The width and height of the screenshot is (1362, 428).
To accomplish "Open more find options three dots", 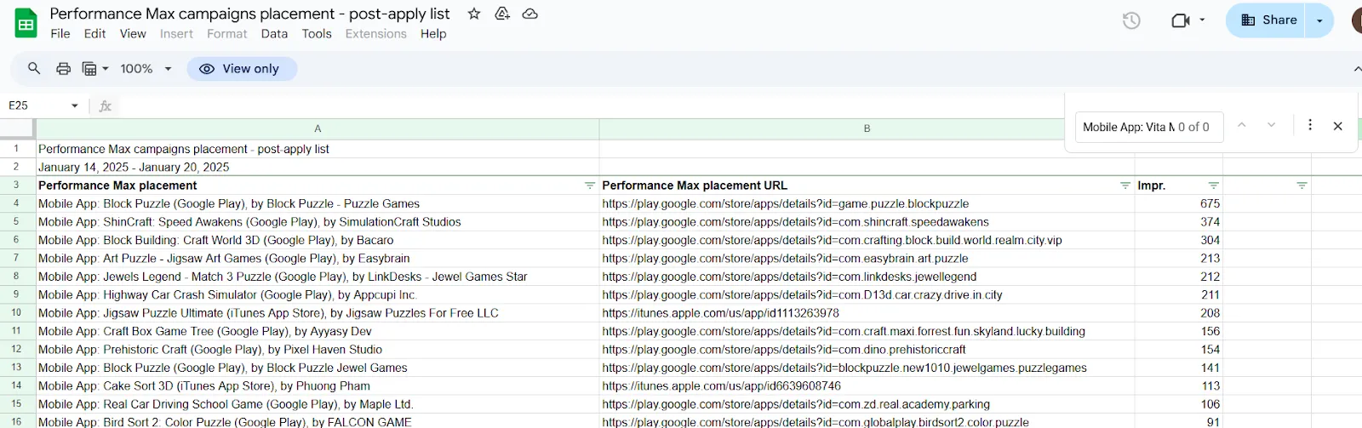I will point(1310,125).
